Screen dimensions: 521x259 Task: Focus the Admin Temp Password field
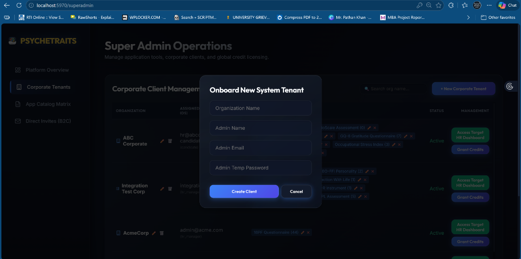click(x=260, y=168)
